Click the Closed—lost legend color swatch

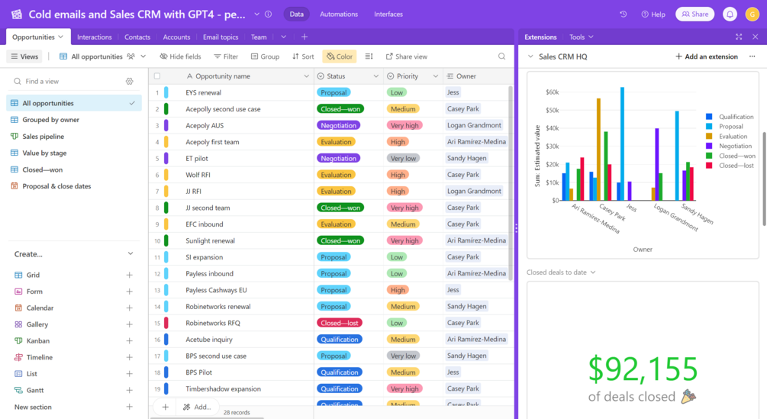click(x=709, y=166)
